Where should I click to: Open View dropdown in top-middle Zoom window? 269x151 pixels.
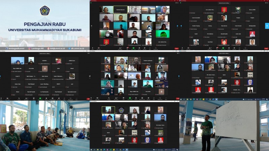point(177,3)
